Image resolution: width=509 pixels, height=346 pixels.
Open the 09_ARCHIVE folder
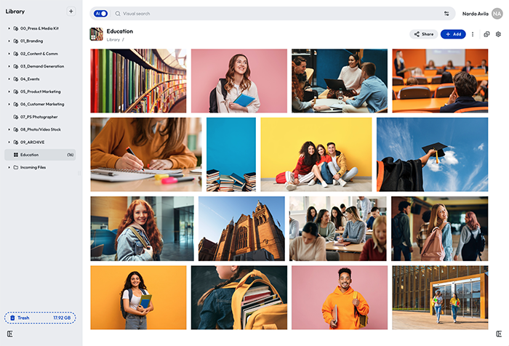click(x=32, y=142)
